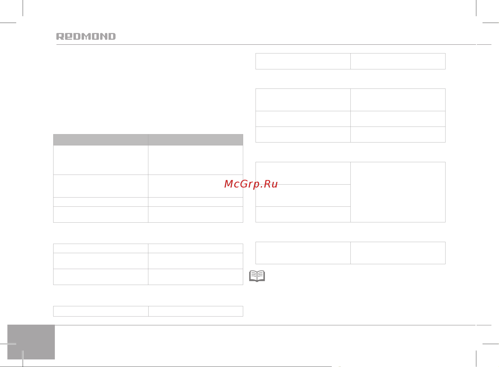
Task: Click the right cell of the single-row table below REDMOND header line
Action: (398, 61)
